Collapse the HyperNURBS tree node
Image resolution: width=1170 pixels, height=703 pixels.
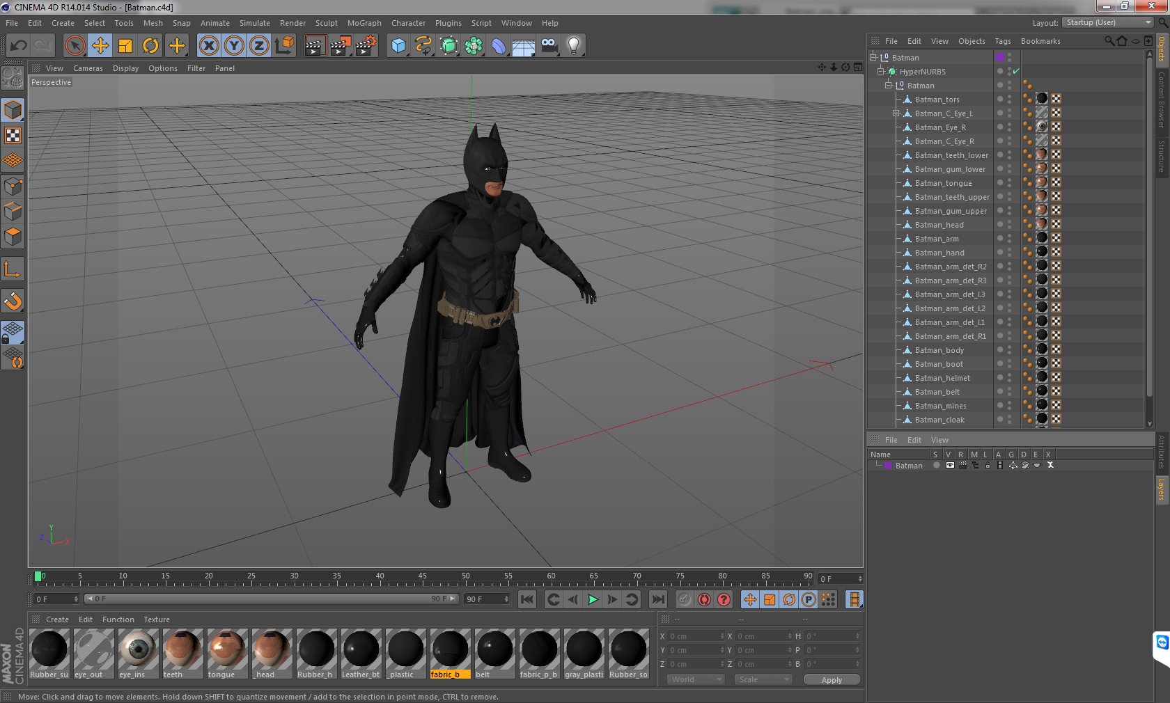[880, 71]
